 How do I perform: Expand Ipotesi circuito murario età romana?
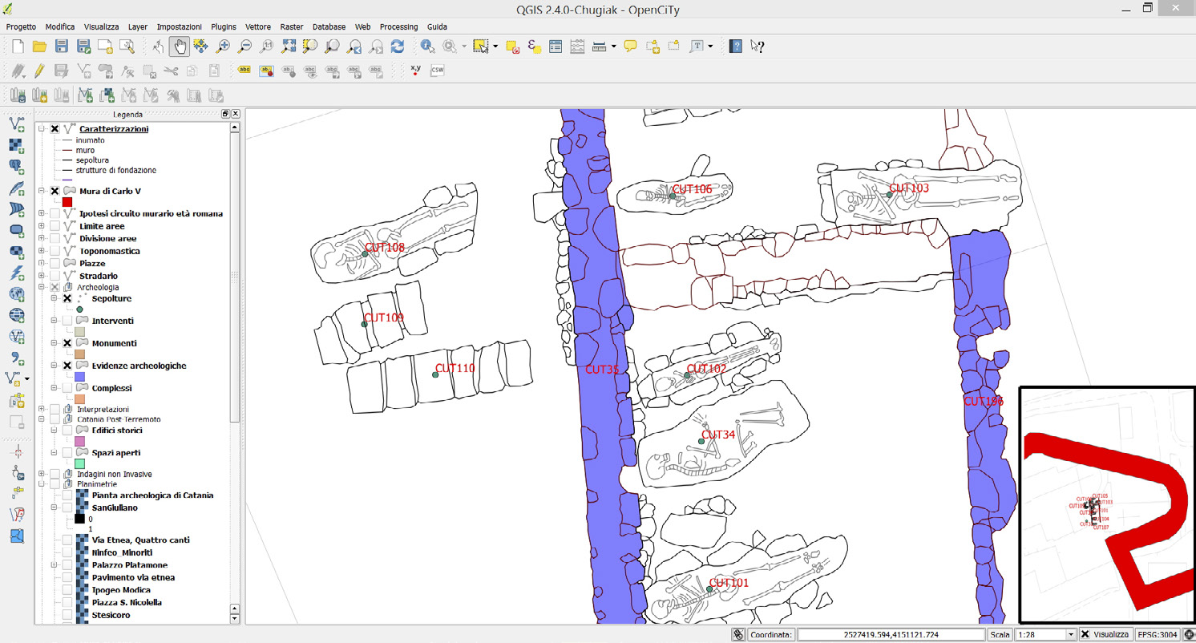tap(42, 214)
